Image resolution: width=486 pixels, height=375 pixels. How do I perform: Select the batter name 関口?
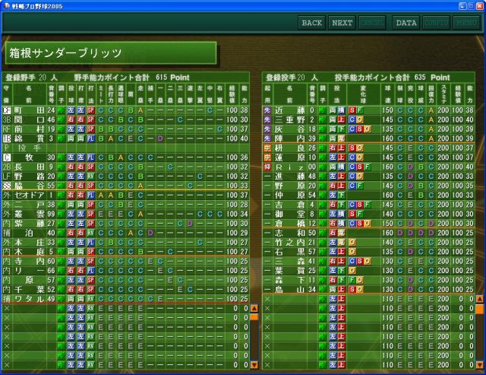30,120
